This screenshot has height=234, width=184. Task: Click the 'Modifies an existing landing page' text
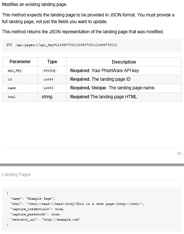point(34,4)
